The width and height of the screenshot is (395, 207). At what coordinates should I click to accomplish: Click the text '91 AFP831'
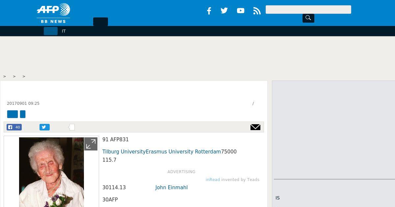116,140
